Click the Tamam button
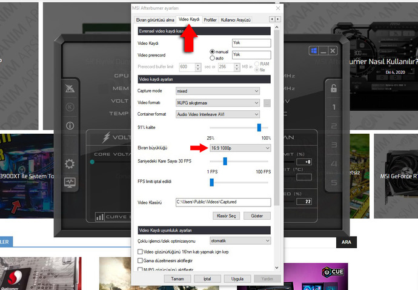This screenshot has width=418, height=290. [177, 279]
